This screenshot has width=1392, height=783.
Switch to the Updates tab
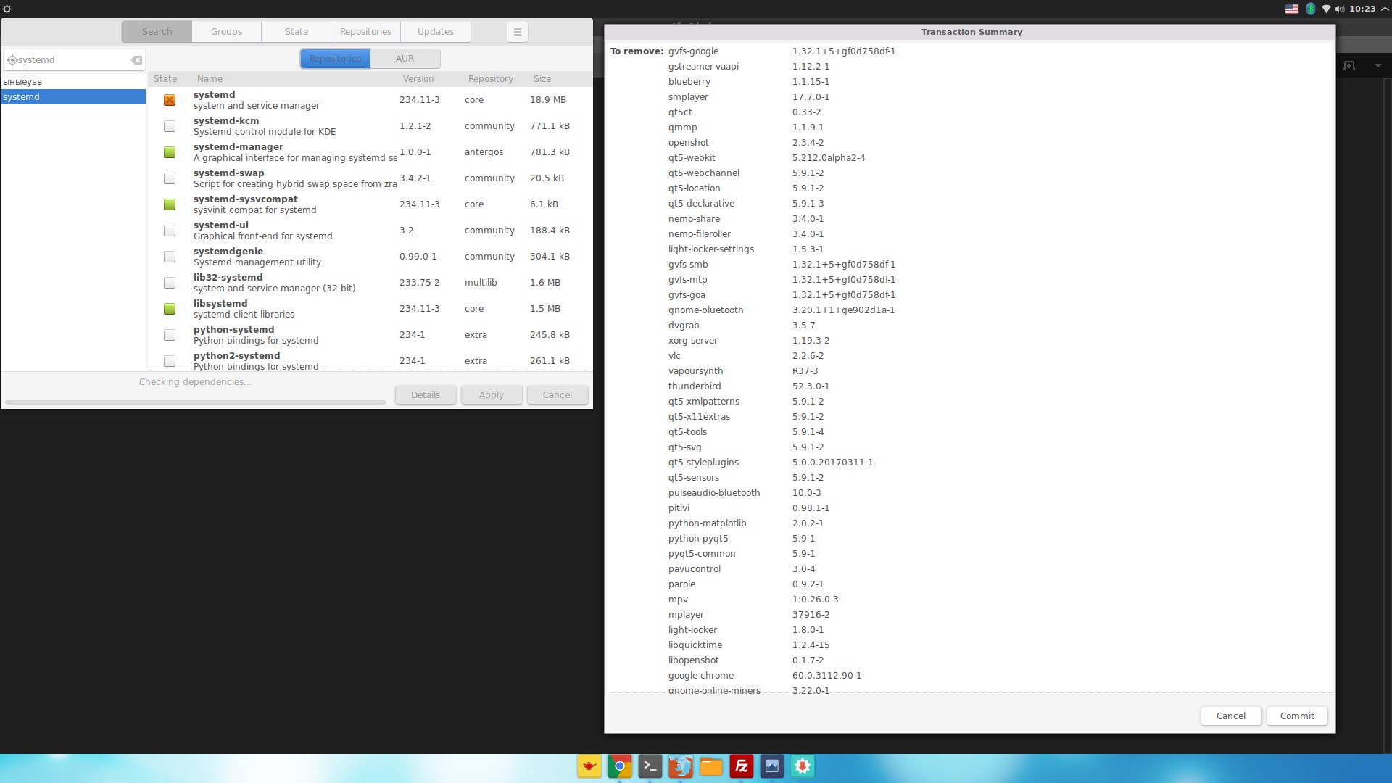[x=436, y=32]
